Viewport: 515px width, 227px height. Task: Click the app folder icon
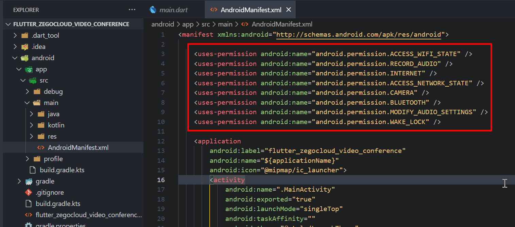[29, 69]
